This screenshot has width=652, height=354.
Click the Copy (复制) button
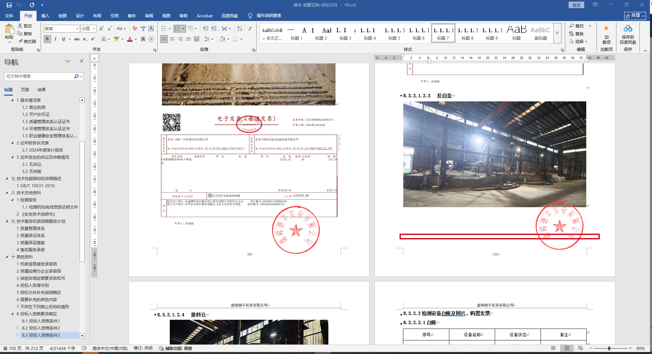point(25,34)
